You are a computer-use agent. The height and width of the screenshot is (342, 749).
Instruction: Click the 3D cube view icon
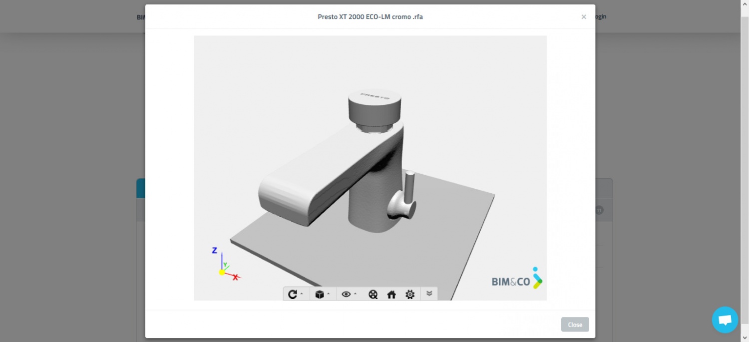pos(320,295)
